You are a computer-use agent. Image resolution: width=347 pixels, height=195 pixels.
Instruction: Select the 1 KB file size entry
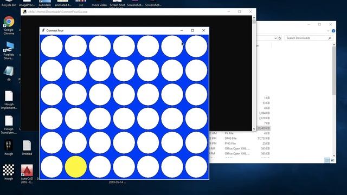tap(267, 97)
